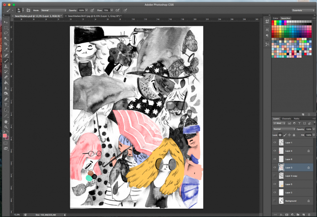
Task: Select the Eraser tool
Action: click(x=5, y=77)
